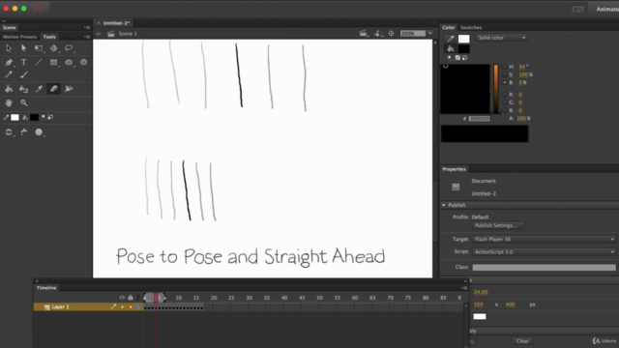Click the orange brightness slider bar

(496, 89)
